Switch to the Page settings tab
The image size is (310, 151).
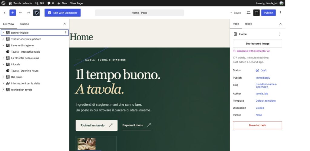tap(236, 24)
